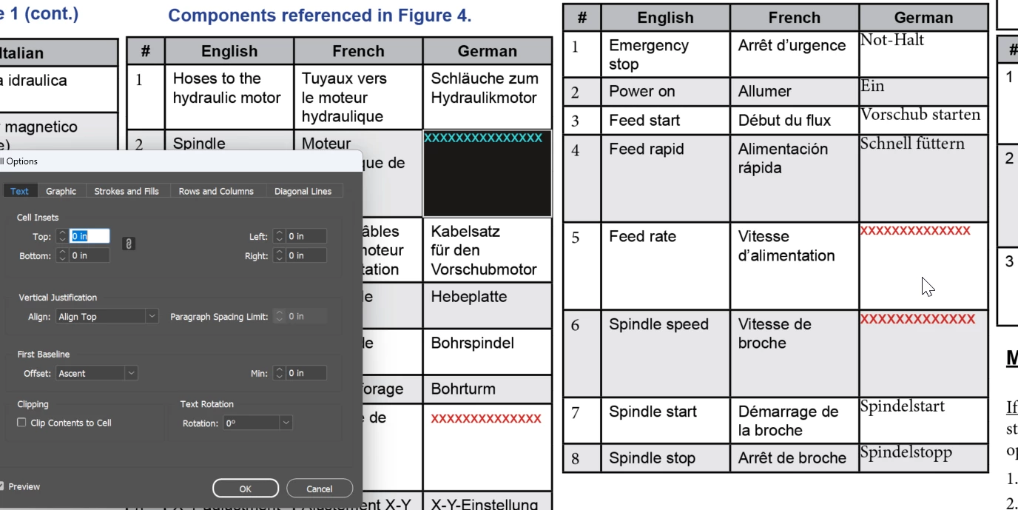Select the Diagonal Lines tab
The height and width of the screenshot is (510, 1018).
[x=303, y=191]
